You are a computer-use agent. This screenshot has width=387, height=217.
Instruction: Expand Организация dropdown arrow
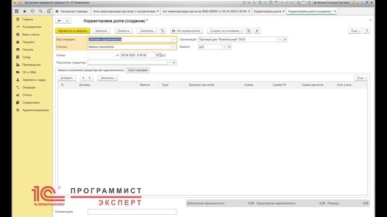pos(280,39)
